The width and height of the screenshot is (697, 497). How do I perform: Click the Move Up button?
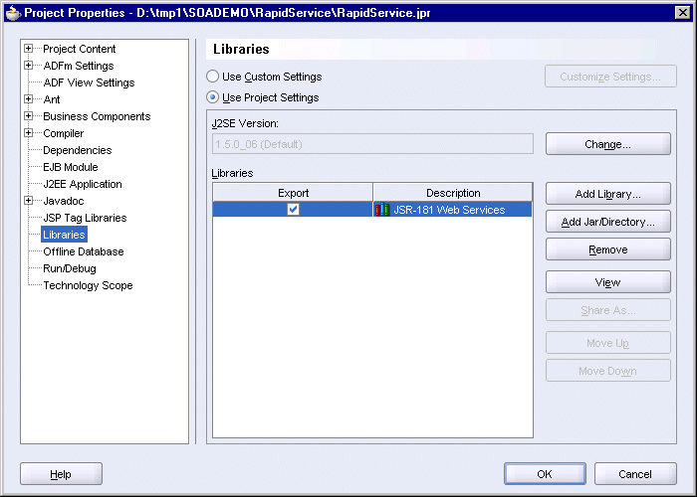[608, 343]
